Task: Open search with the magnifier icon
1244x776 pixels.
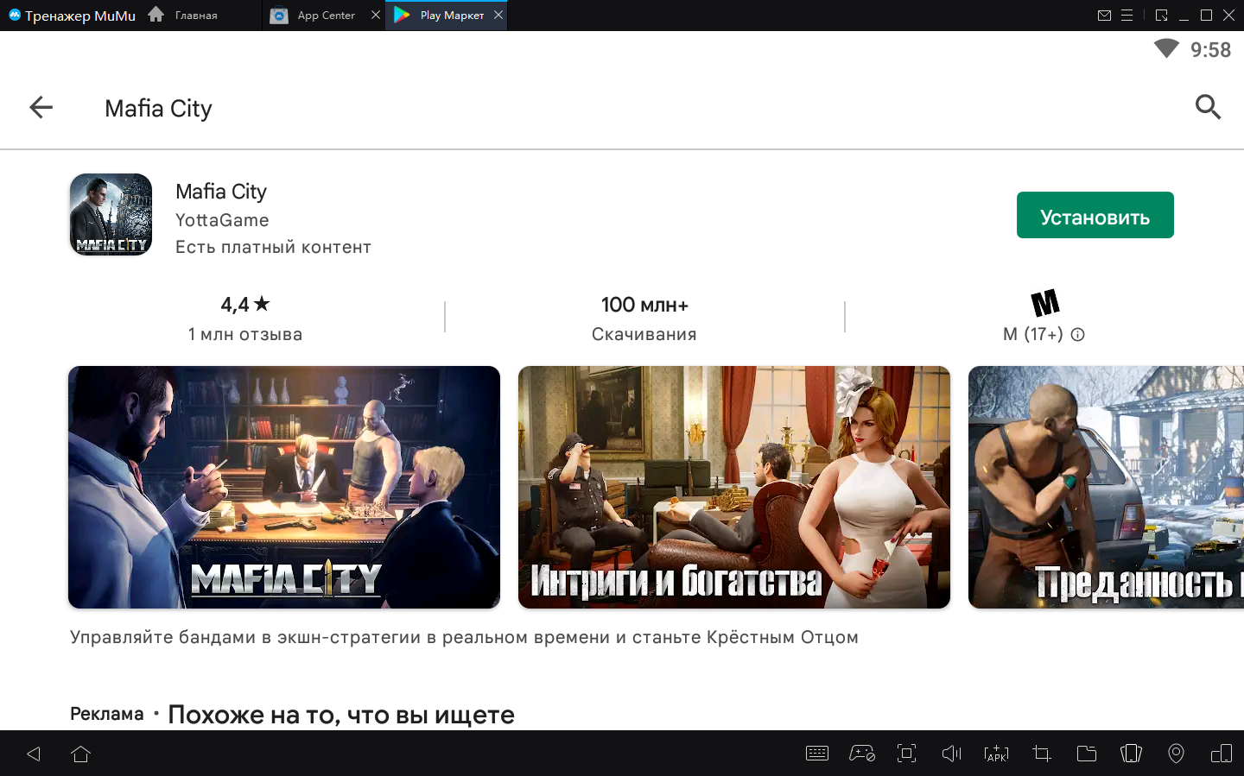Action: coord(1207,107)
